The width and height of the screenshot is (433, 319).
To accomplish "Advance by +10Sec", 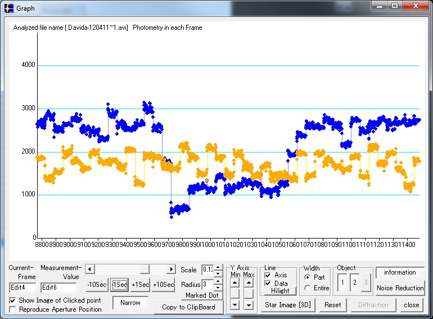I will click(163, 285).
